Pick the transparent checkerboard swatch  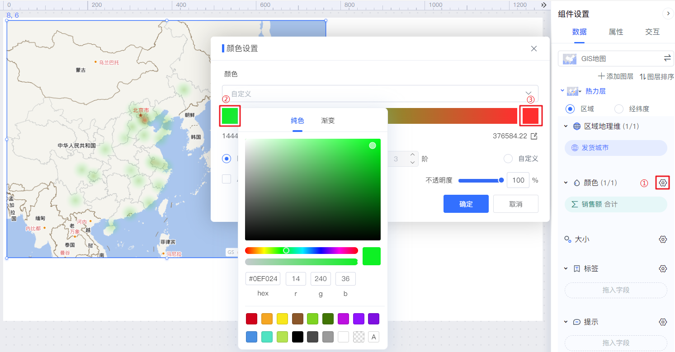(359, 337)
